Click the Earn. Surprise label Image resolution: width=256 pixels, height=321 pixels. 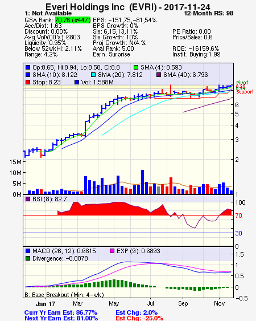point(112,55)
